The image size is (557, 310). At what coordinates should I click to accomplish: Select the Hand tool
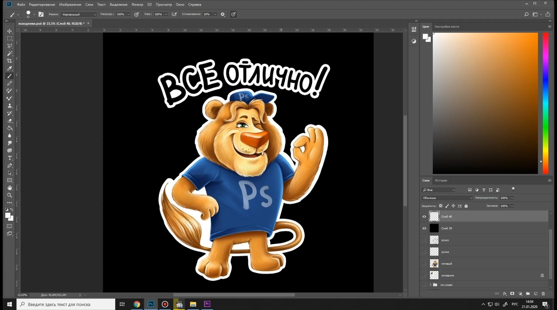point(9,188)
